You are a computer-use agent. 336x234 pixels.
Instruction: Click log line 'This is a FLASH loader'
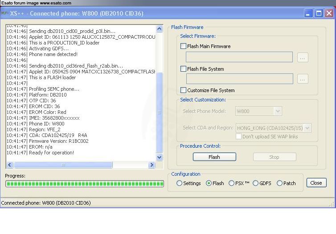coord(52,77)
